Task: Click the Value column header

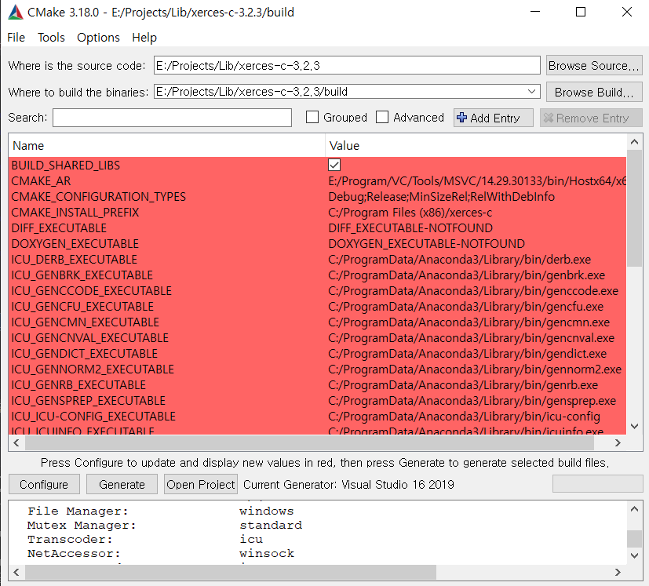Action: [x=476, y=146]
